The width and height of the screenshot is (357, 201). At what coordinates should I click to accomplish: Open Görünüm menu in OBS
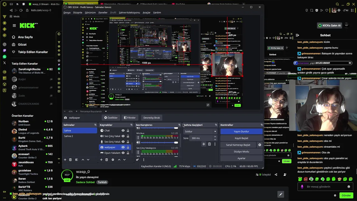[x=90, y=13]
